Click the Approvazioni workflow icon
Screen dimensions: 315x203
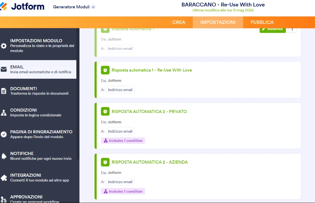point(4,199)
